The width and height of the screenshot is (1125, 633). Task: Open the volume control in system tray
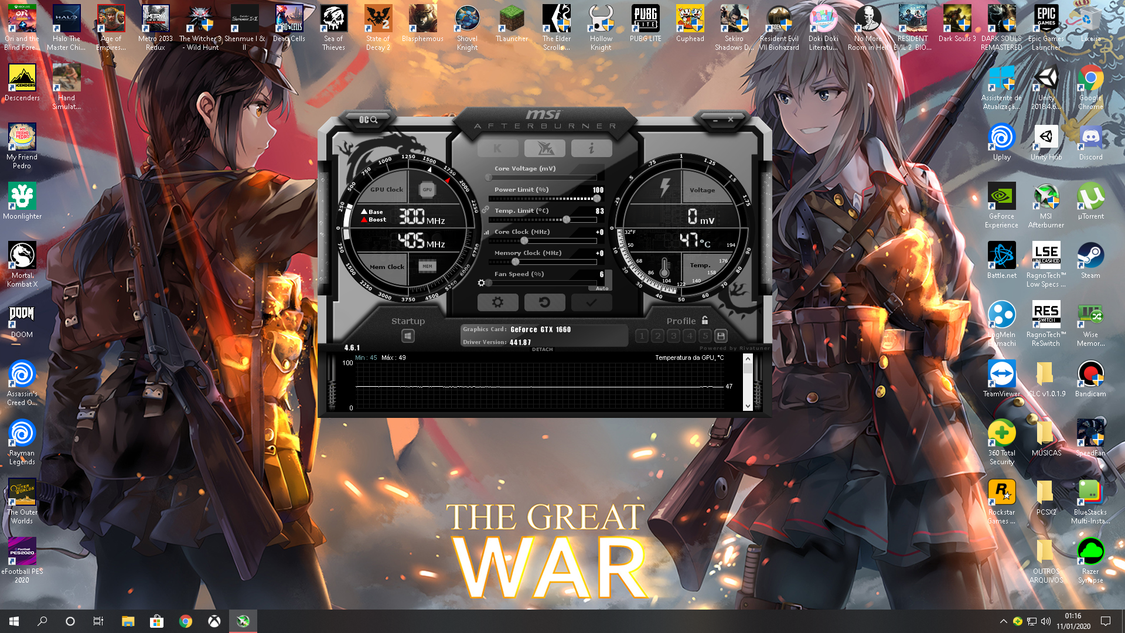point(1046,621)
